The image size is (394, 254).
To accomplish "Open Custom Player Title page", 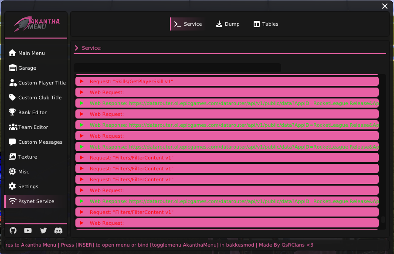I will click(x=42, y=83).
